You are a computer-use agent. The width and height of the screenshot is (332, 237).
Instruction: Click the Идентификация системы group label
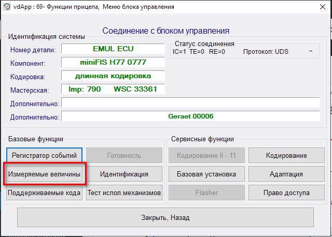[x=47, y=37]
